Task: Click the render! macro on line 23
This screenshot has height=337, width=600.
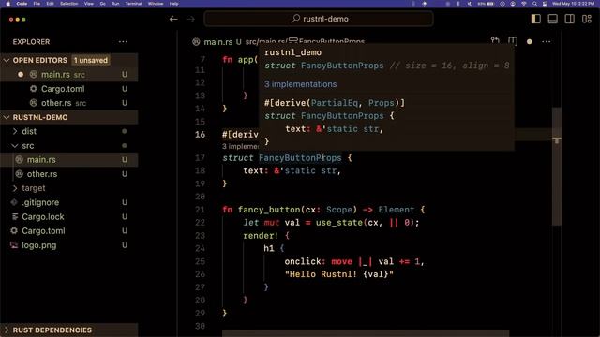Action: point(261,236)
